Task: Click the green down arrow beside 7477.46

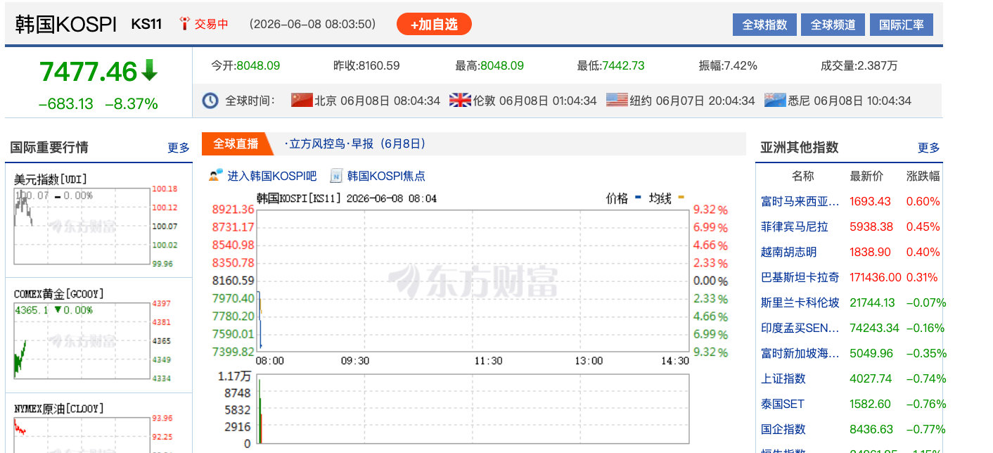Action: coord(150,70)
